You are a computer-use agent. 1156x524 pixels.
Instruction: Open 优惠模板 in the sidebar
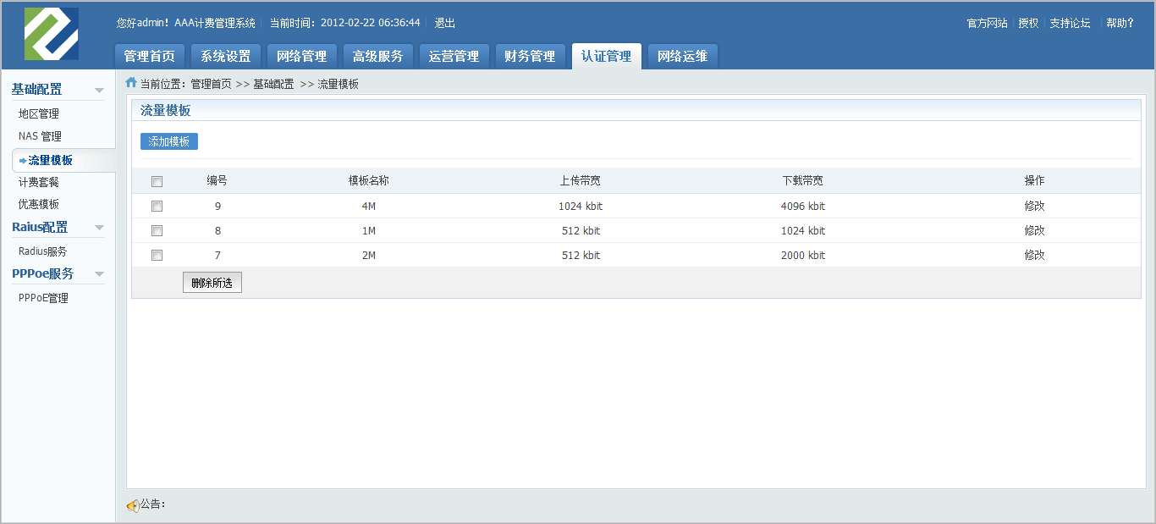pos(39,204)
